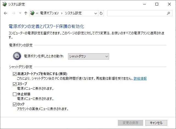Viewport: 176px width, 129px height.
Task: Select システム設定 breadcrumb item
Action: 73,13
